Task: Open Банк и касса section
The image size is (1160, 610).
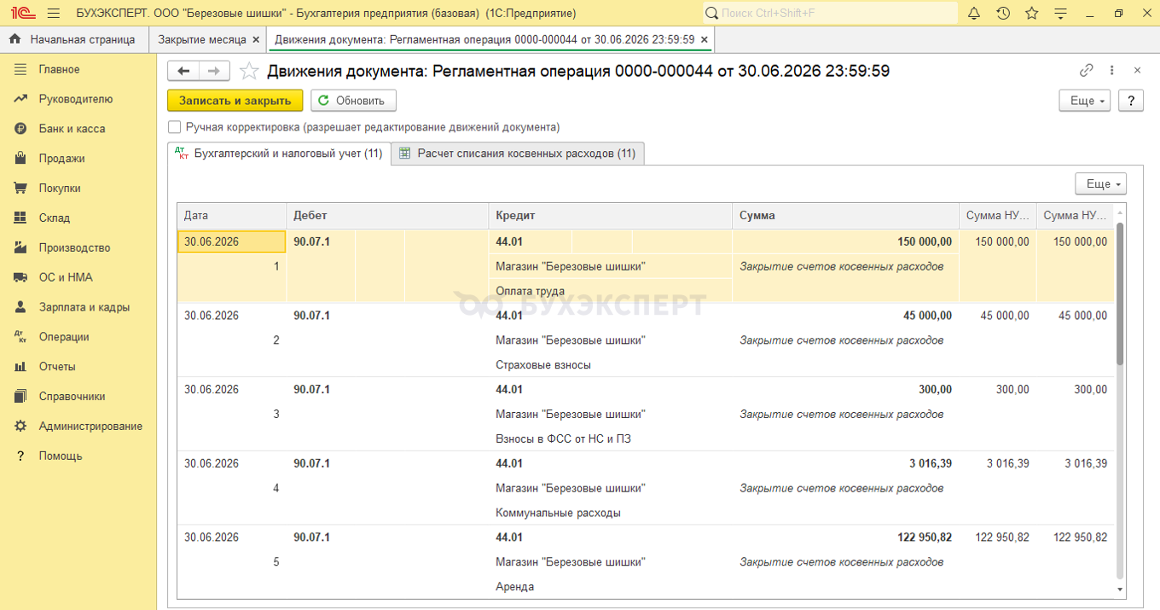Action: tap(72, 129)
